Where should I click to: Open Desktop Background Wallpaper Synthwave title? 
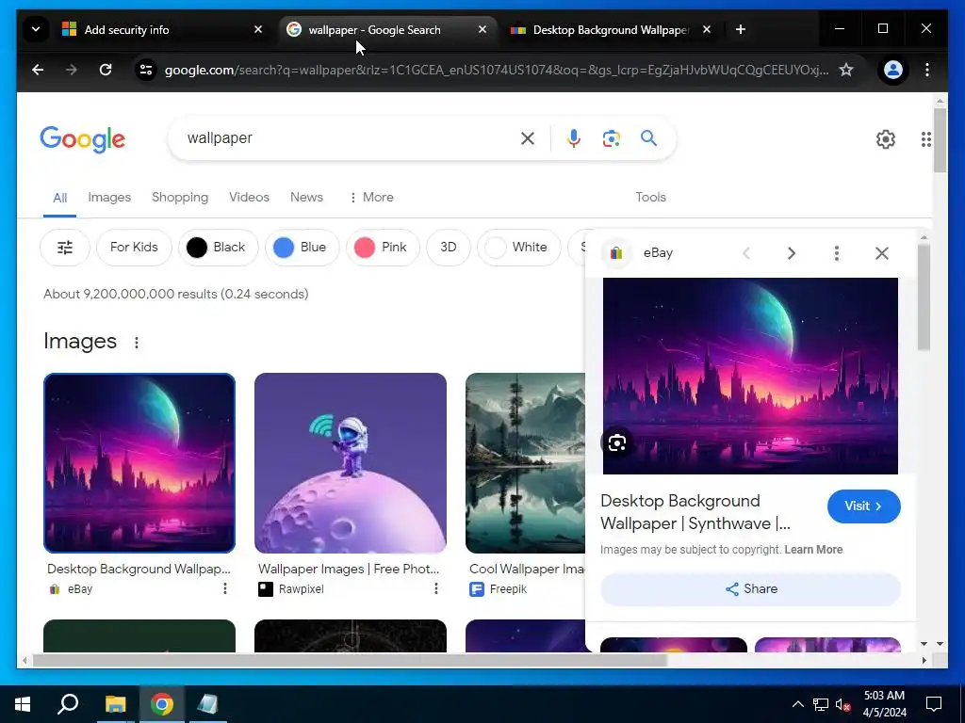click(x=695, y=512)
